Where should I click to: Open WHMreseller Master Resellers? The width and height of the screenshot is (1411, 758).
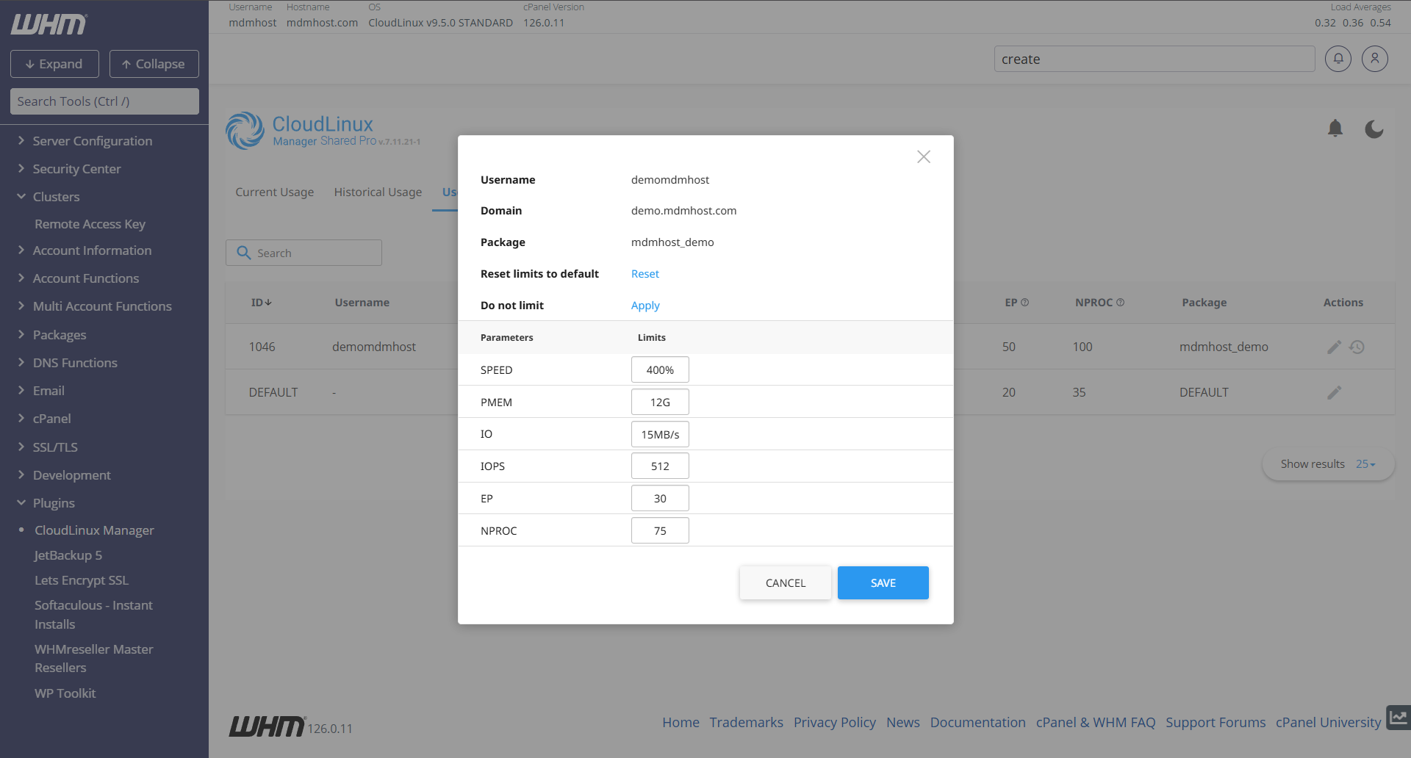pos(93,658)
